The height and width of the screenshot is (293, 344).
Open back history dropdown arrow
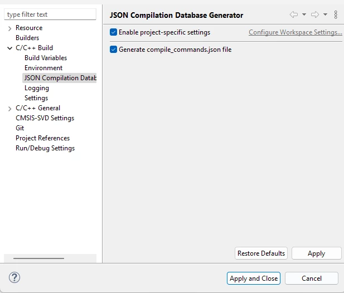click(304, 14)
